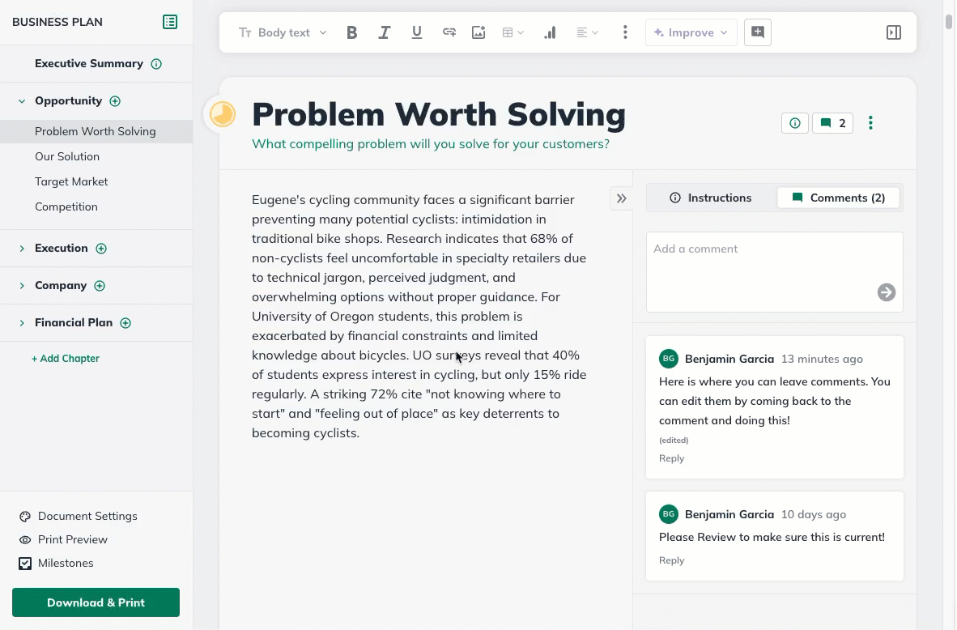Expand the Execution chapter
Viewport: 957px width, 630px height.
[x=22, y=249]
